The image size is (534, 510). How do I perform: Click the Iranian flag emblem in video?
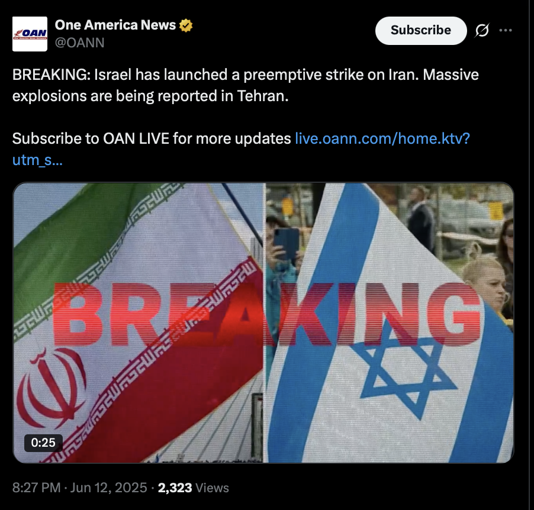coord(51,388)
